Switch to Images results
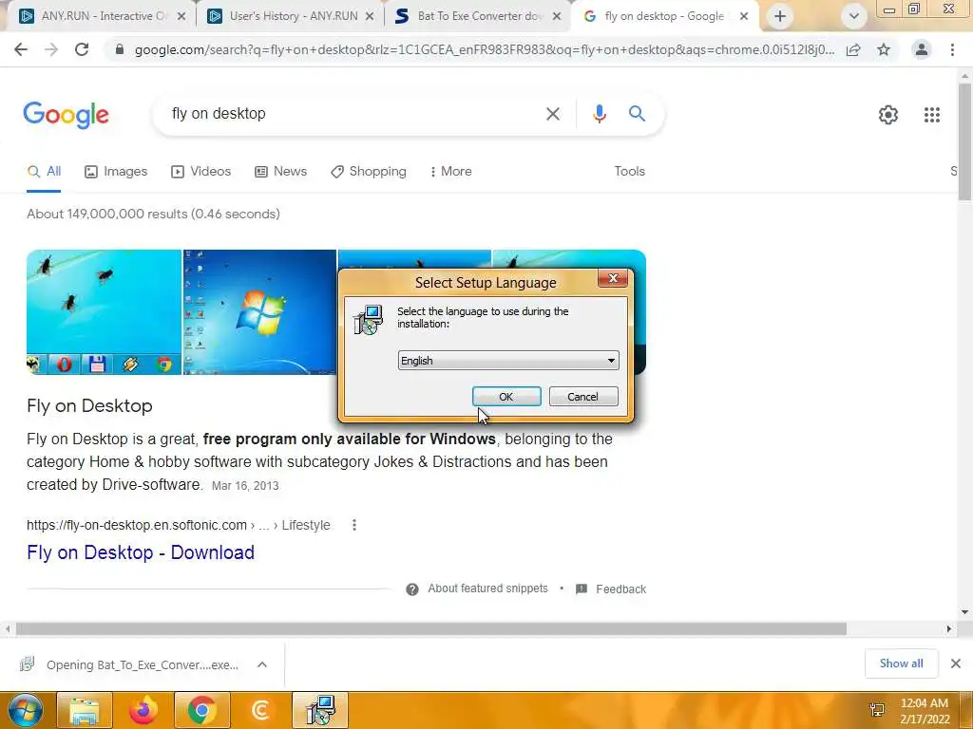 tap(116, 172)
